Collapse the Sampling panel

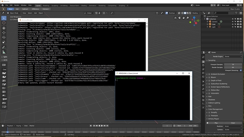click(211, 60)
